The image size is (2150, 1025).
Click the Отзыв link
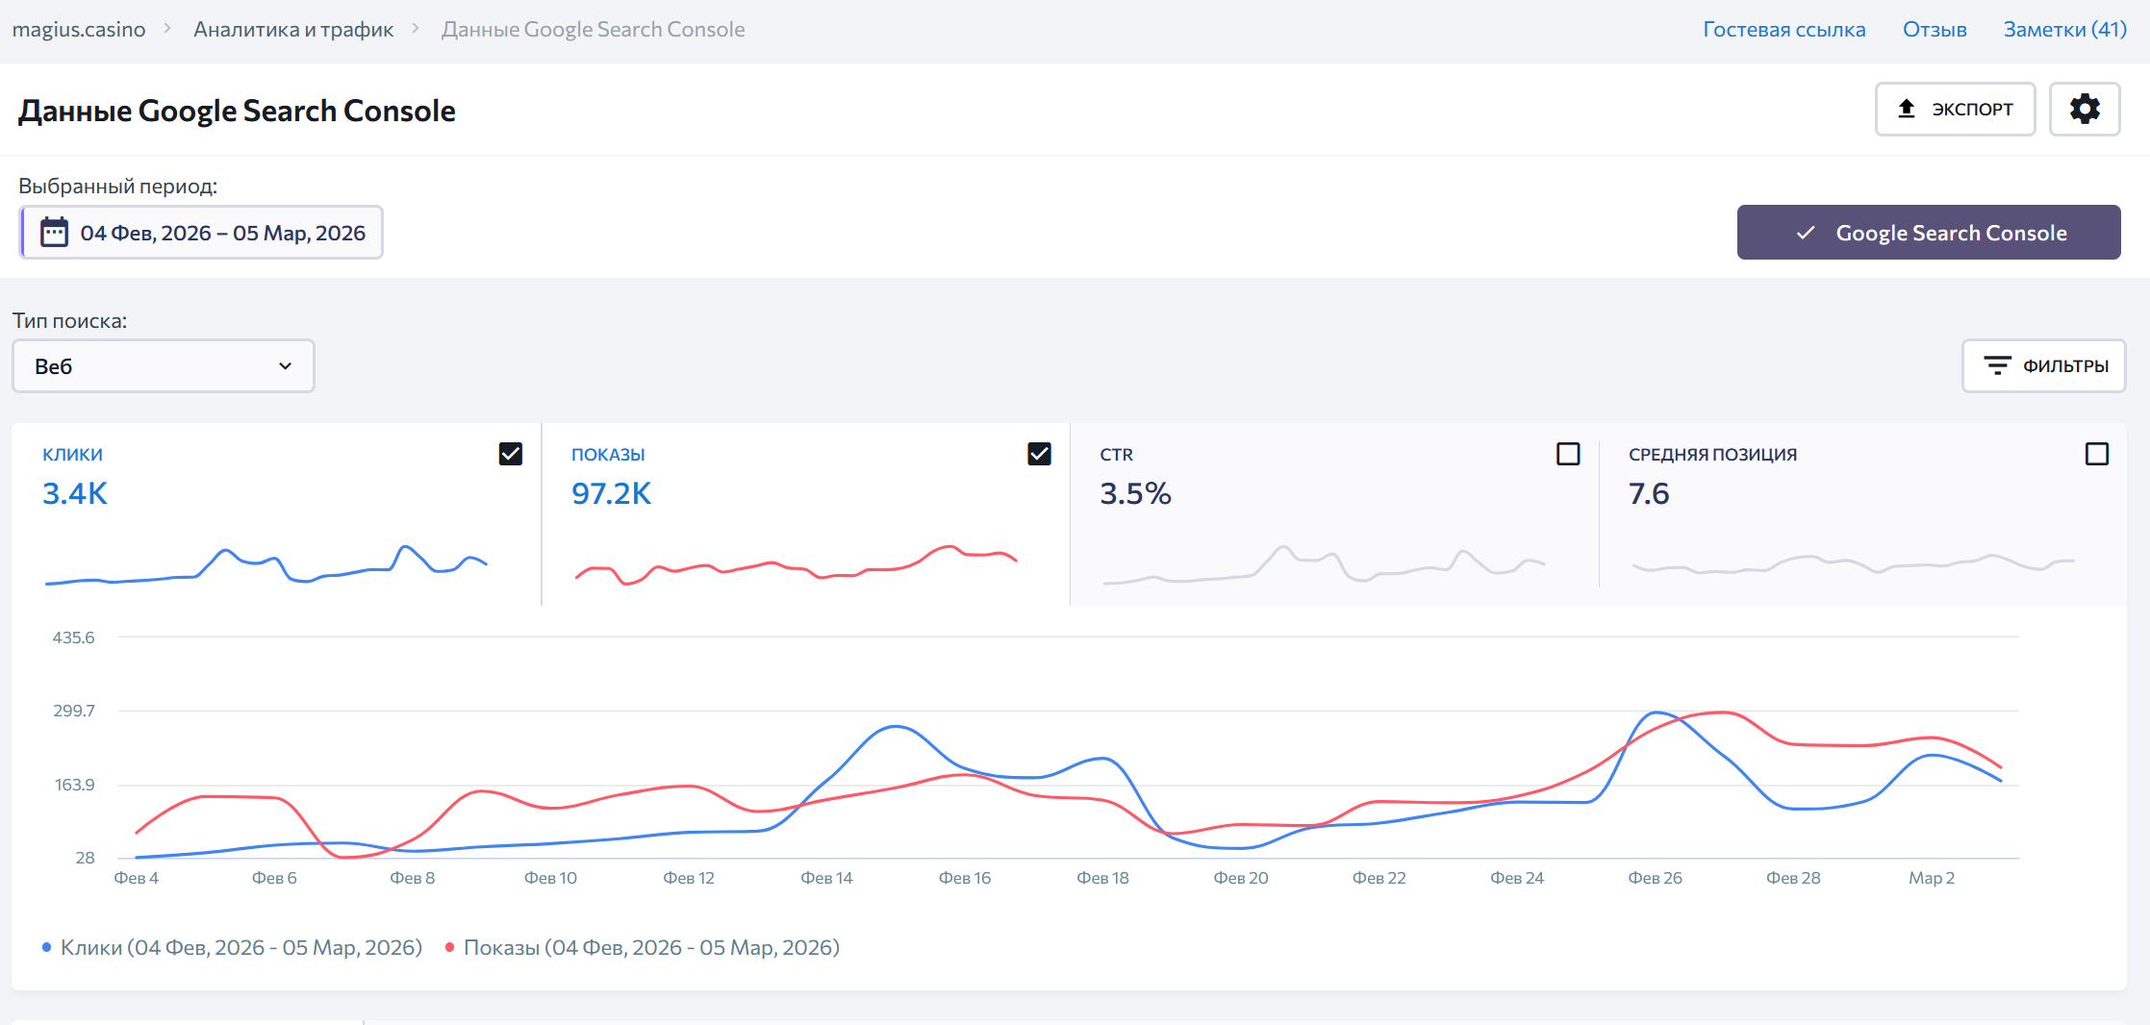[x=1934, y=30]
